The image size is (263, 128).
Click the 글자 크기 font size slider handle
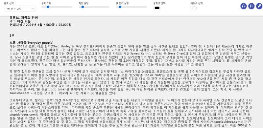tap(48, 7)
